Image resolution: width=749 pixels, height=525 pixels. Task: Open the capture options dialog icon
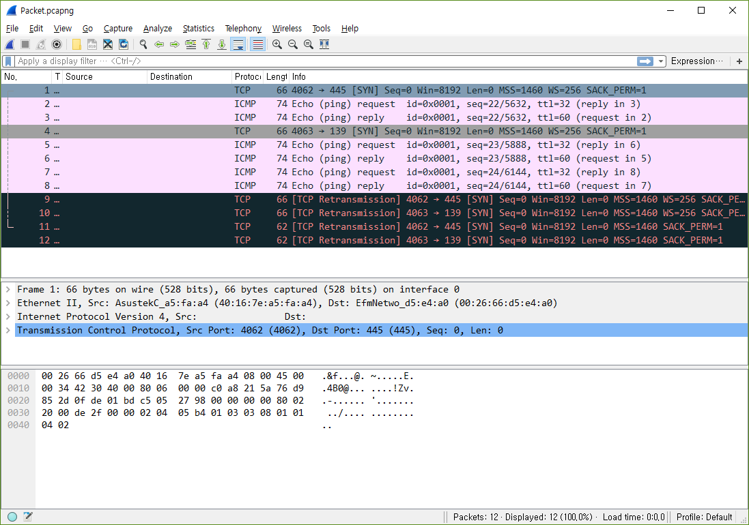pyautogui.click(x=57, y=44)
